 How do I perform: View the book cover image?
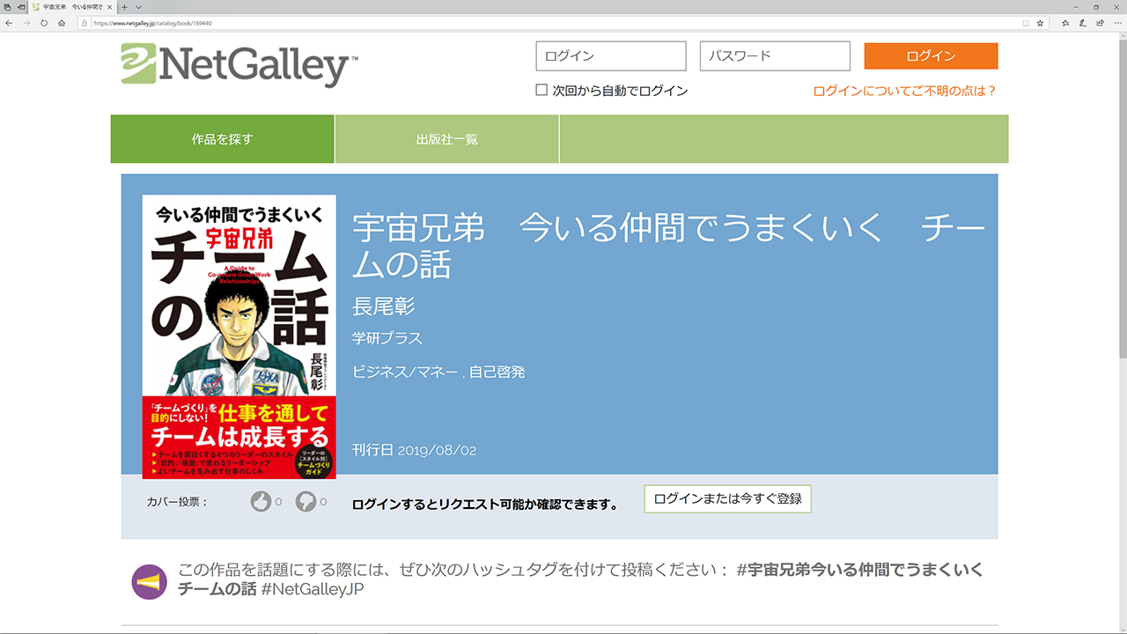pos(239,337)
